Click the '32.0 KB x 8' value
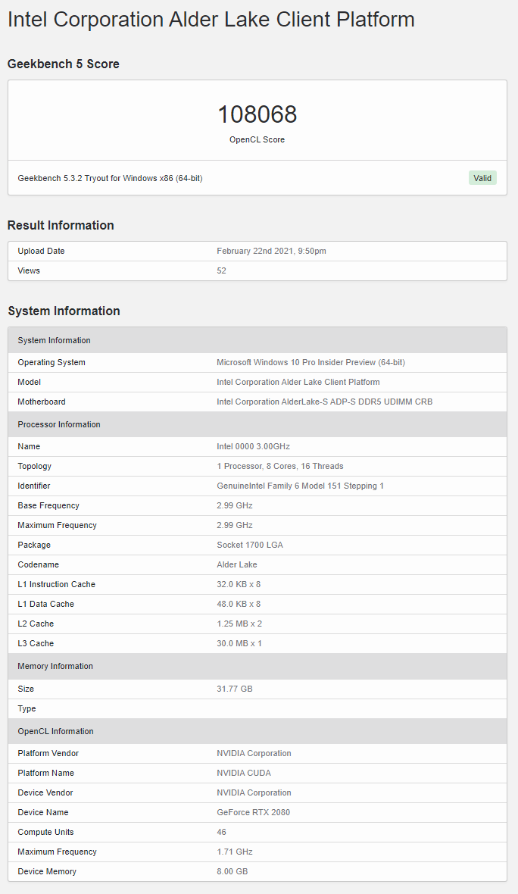Viewport: 518px width, 894px height. pyautogui.click(x=239, y=584)
